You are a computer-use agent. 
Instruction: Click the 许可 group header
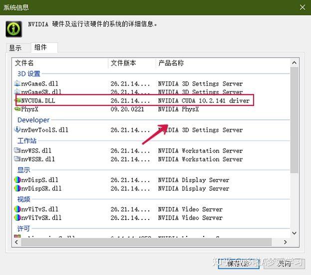(23, 228)
